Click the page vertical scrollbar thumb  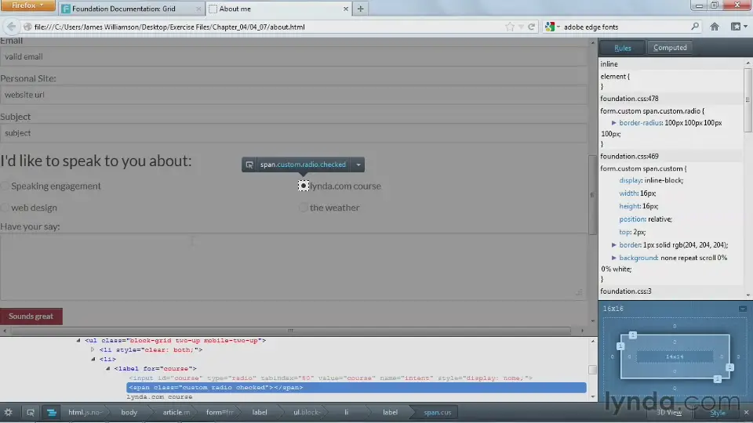pos(592,195)
